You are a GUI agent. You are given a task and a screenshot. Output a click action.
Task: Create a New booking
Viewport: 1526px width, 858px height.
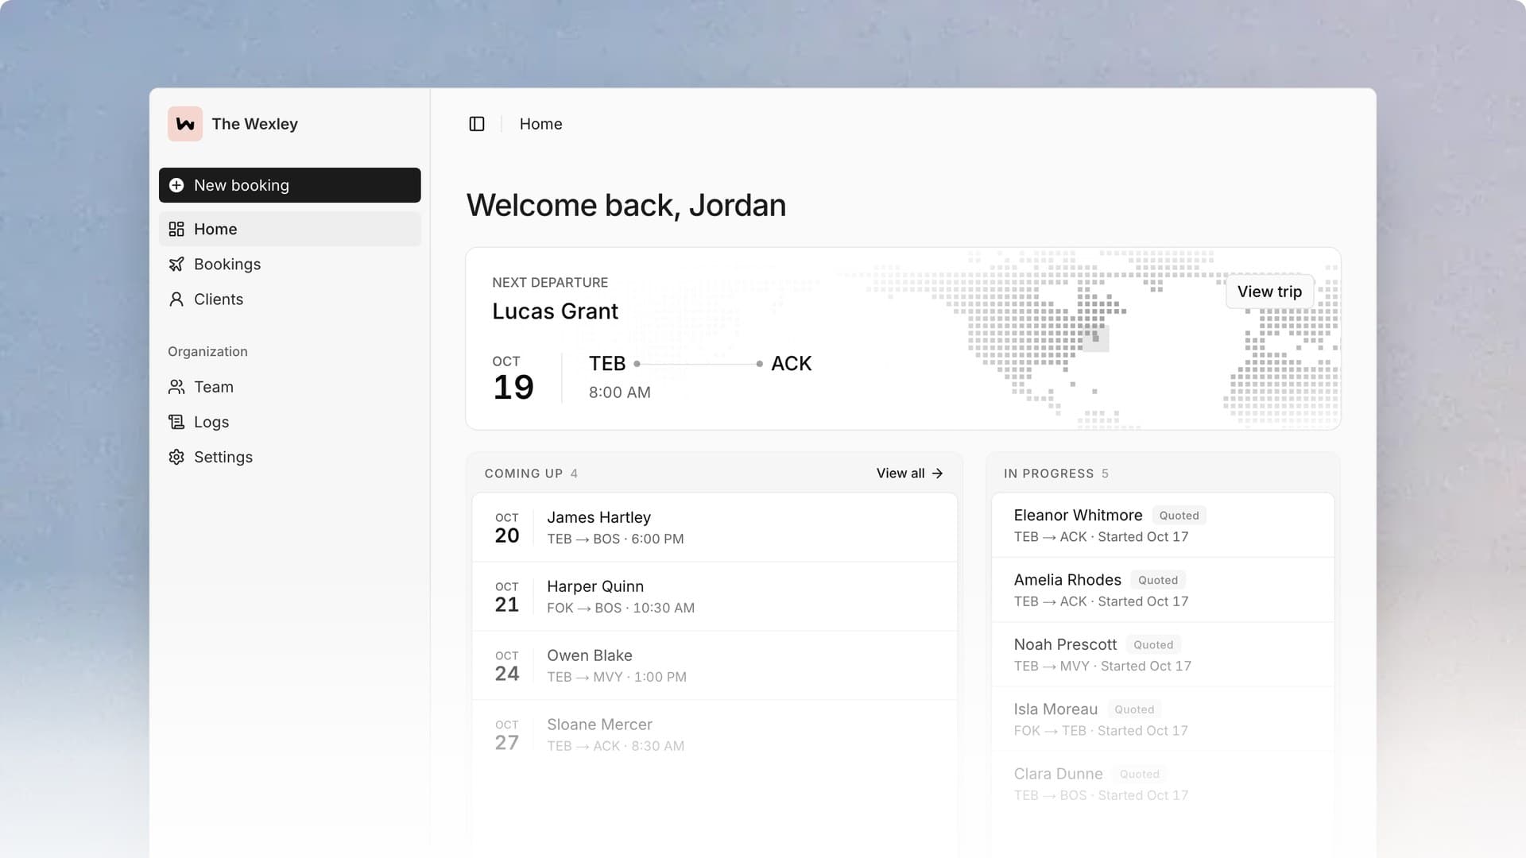pos(289,185)
